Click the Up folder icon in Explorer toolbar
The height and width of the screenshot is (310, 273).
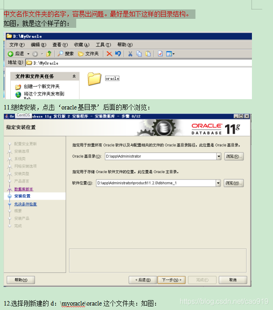pyautogui.click(x=49, y=53)
